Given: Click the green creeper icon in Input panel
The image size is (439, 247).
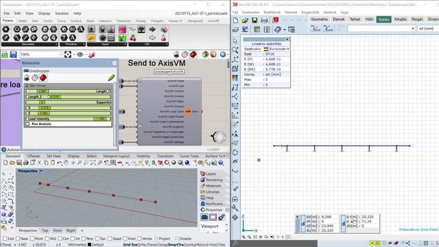Looking at the screenshot, I should (122, 38).
